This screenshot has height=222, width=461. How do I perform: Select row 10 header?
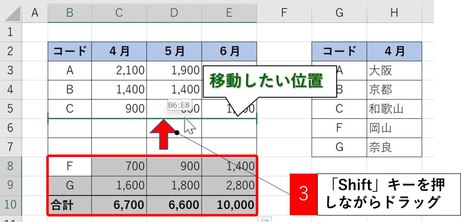(11, 205)
